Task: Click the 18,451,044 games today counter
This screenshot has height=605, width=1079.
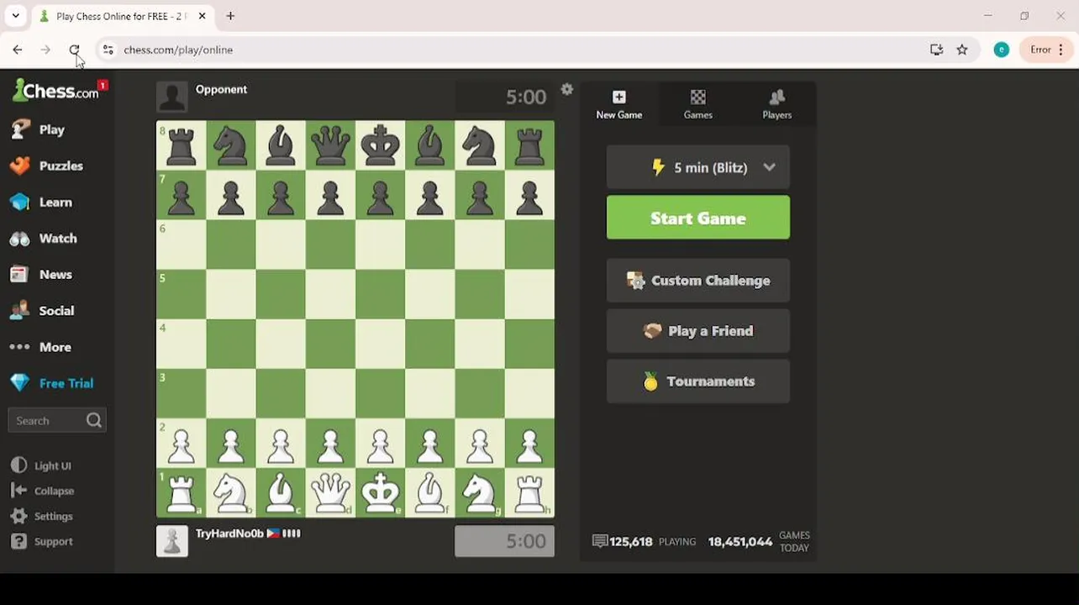Action: pyautogui.click(x=740, y=542)
